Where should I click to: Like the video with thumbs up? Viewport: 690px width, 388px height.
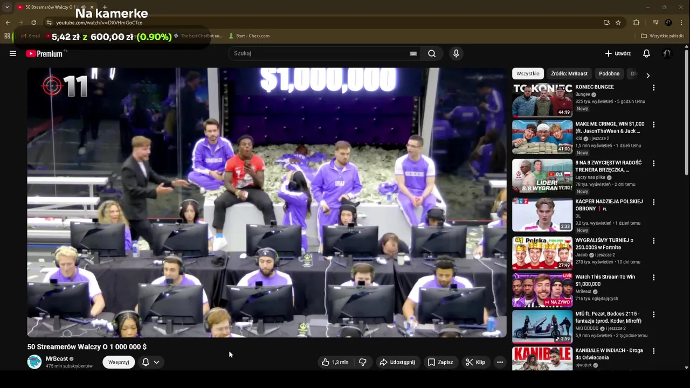pyautogui.click(x=335, y=362)
